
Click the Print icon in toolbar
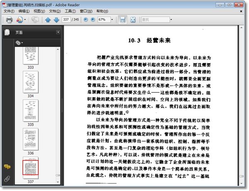9,20
